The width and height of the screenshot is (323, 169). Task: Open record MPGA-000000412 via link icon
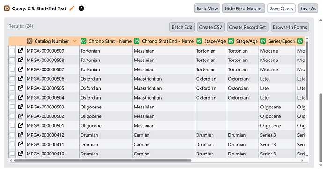point(21,135)
